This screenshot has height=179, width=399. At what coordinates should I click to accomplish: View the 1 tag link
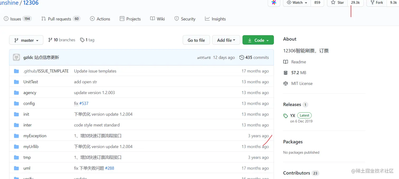[x=87, y=40]
